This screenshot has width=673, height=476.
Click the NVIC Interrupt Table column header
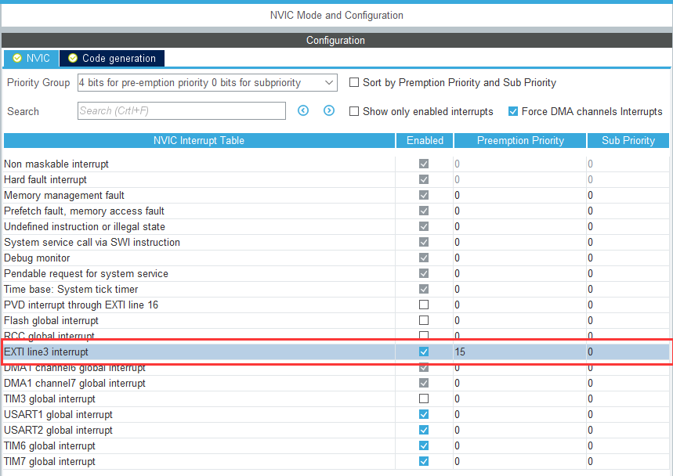(199, 141)
